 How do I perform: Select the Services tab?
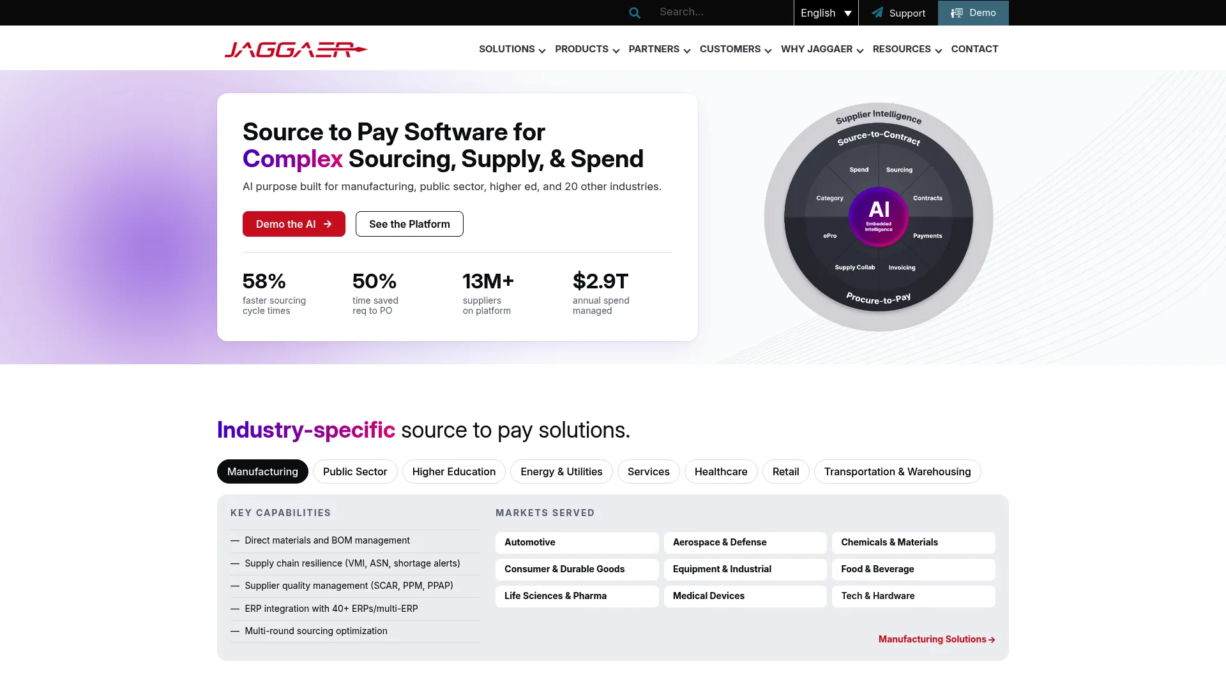click(x=649, y=471)
